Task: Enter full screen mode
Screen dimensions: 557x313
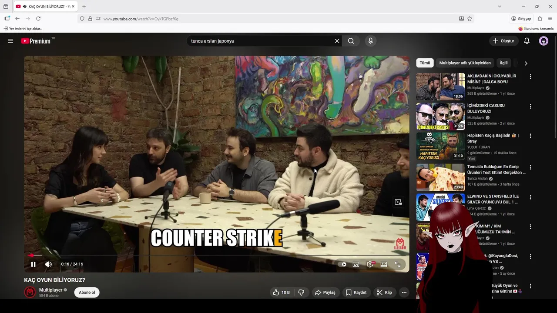Action: coord(398,264)
